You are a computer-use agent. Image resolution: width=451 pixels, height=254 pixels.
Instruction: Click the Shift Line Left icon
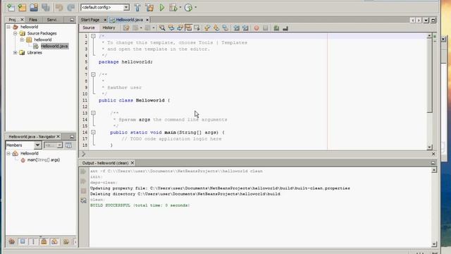coord(237,28)
